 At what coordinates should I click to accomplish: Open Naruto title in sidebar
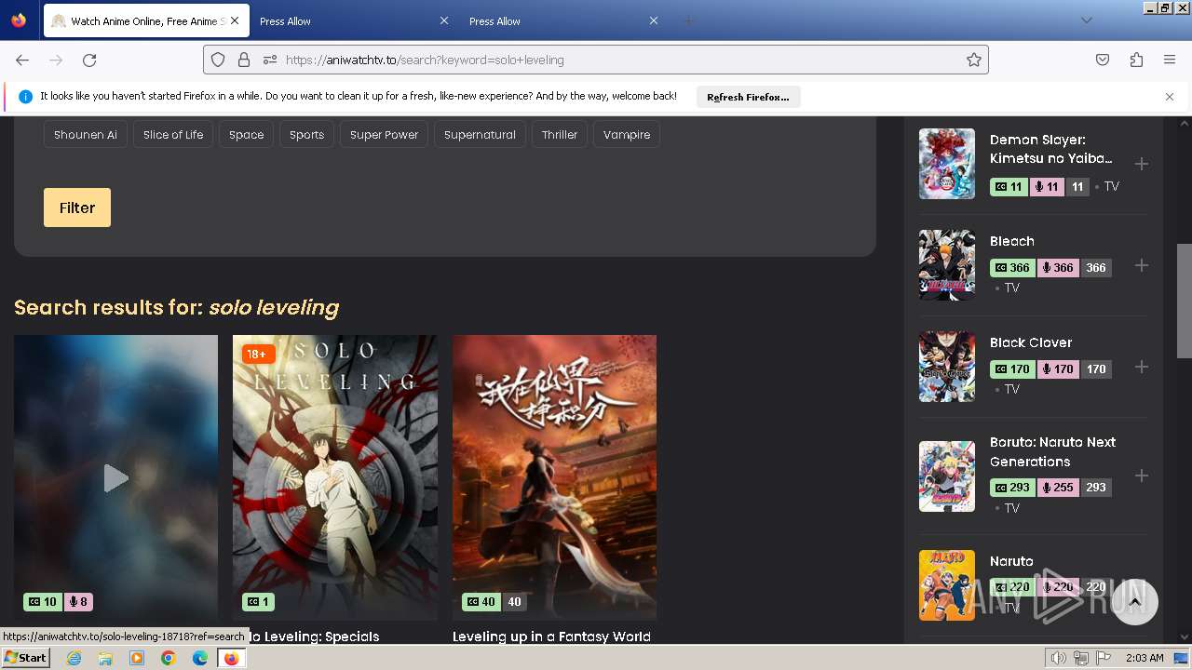pos(1011,561)
